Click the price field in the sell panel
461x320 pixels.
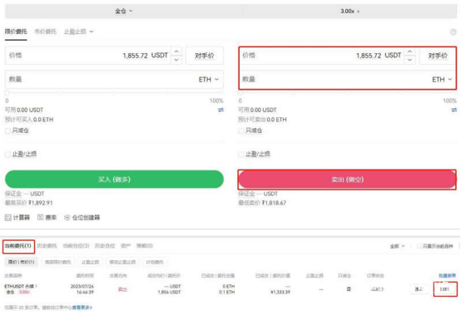tap(321, 56)
